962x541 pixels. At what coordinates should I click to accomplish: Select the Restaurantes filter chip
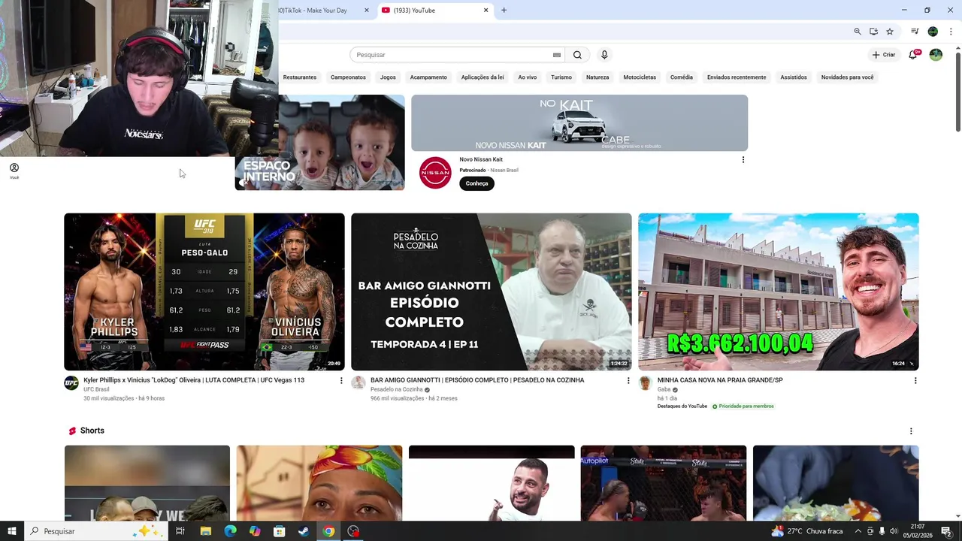click(x=300, y=77)
